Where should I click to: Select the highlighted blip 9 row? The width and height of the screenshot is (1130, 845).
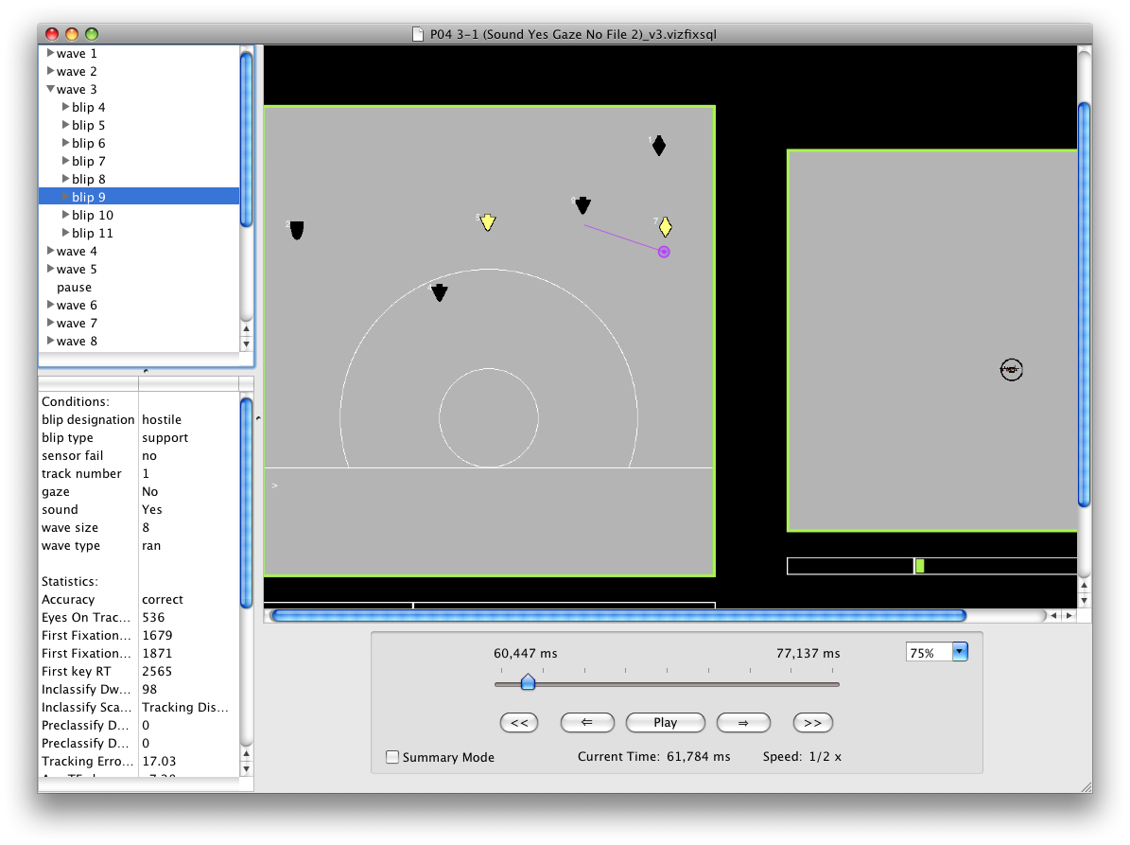[x=139, y=197]
